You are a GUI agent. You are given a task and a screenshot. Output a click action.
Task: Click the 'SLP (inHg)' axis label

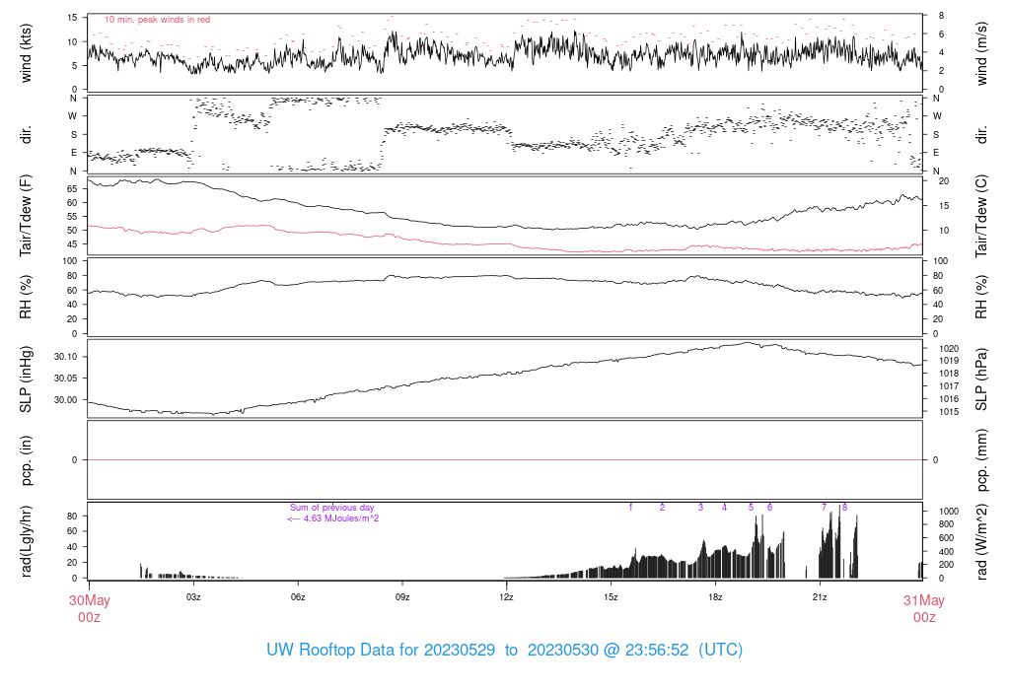pyautogui.click(x=26, y=379)
